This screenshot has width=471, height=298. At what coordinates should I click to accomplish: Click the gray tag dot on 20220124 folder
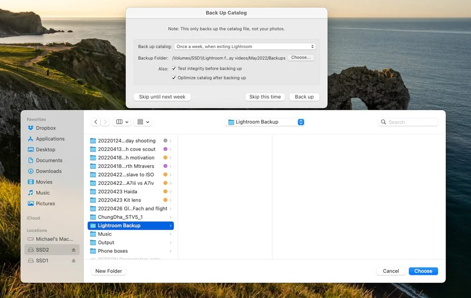(x=165, y=141)
